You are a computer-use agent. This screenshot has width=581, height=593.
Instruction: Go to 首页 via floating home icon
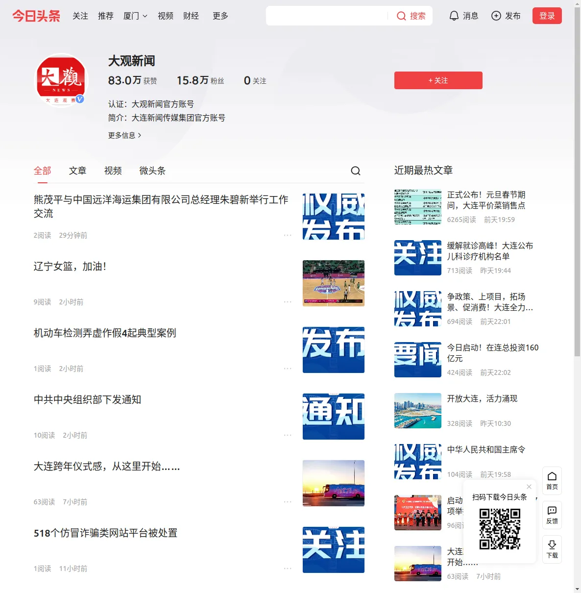pyautogui.click(x=552, y=480)
